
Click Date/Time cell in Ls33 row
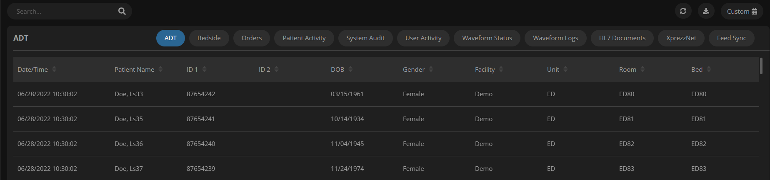[x=47, y=94]
